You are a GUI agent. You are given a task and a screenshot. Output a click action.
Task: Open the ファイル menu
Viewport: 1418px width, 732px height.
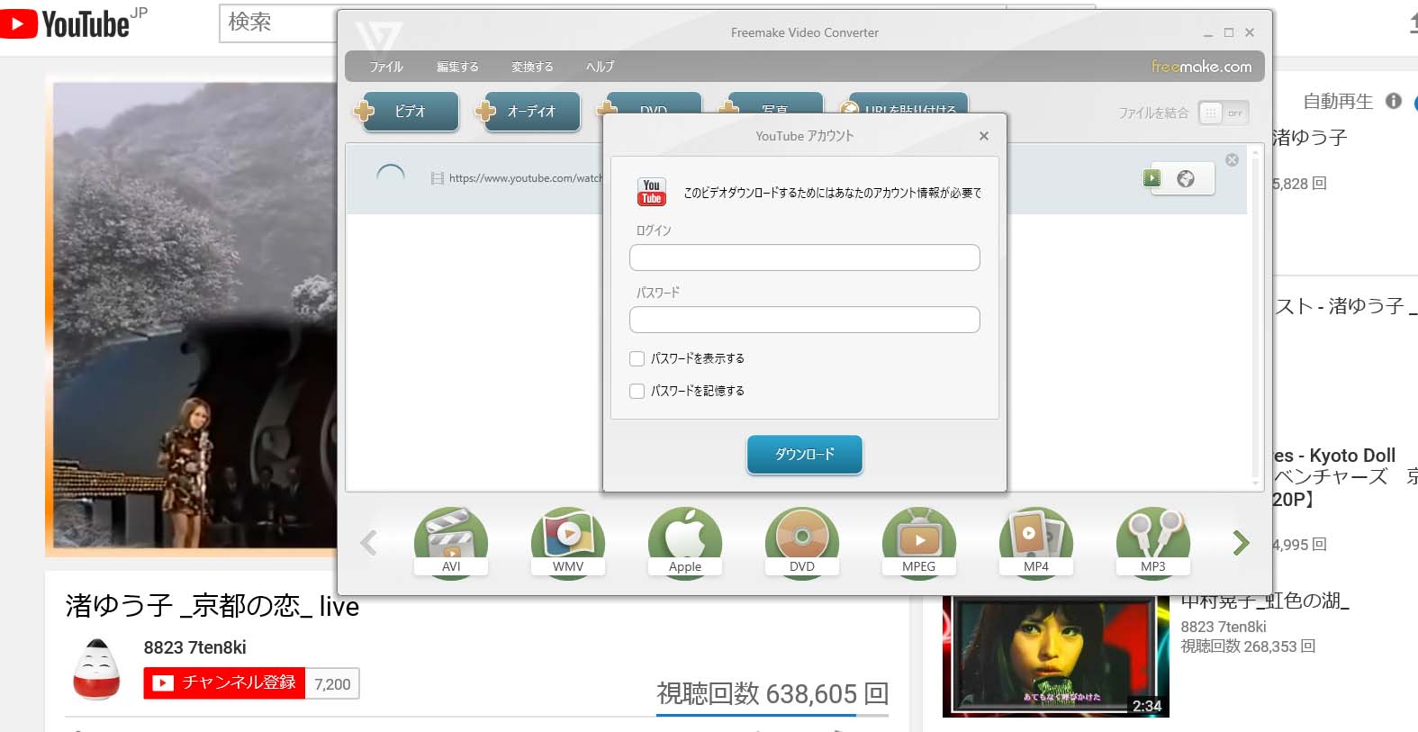pyautogui.click(x=386, y=67)
